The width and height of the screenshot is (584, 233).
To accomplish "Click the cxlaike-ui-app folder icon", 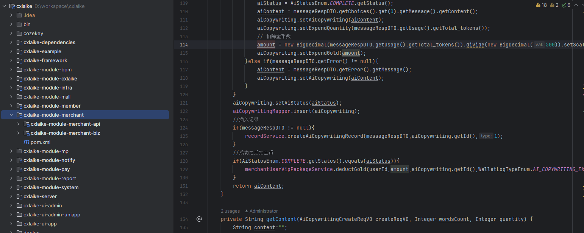I will [19, 224].
